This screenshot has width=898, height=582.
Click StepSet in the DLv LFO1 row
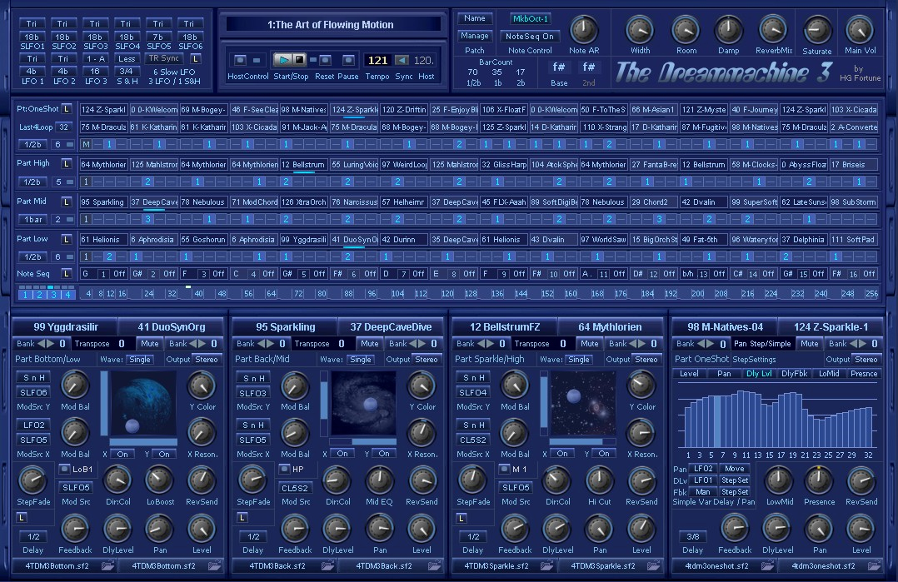(735, 480)
